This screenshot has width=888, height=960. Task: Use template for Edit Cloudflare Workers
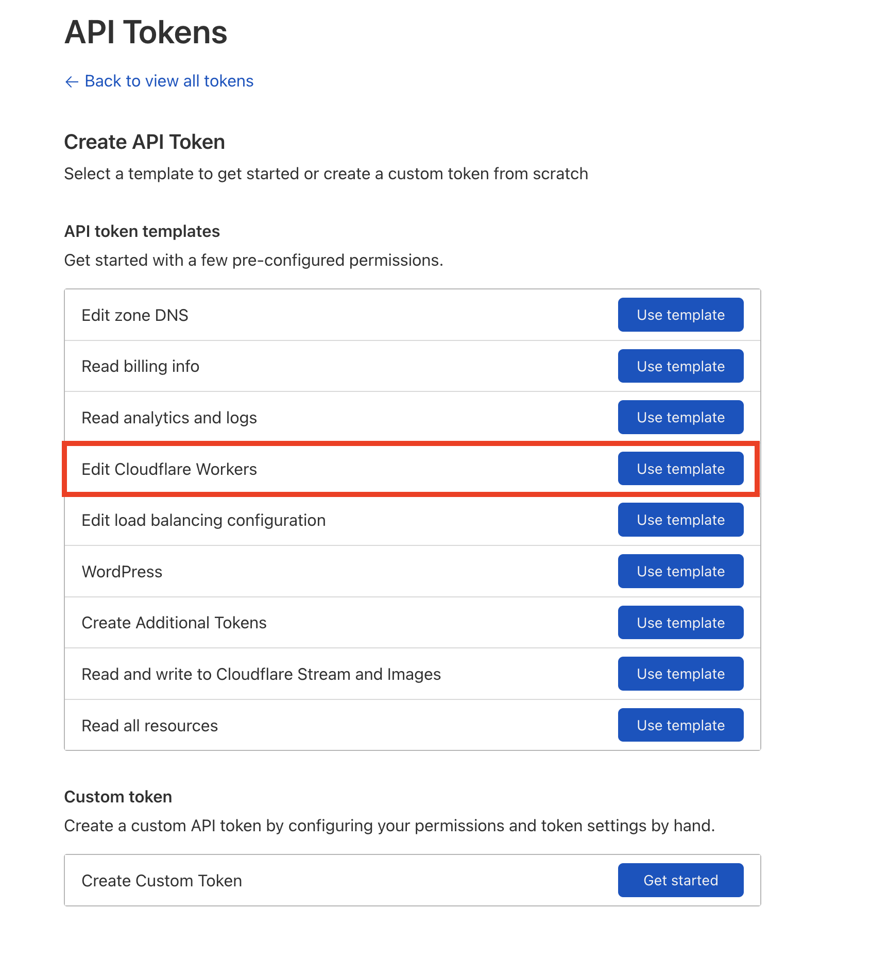click(680, 469)
